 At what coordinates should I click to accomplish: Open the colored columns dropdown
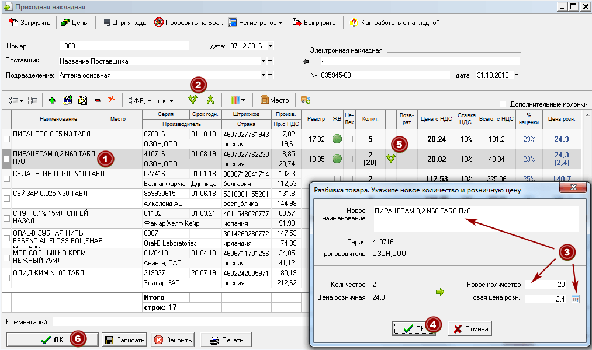(x=238, y=100)
